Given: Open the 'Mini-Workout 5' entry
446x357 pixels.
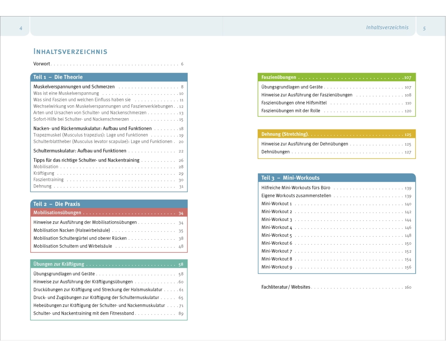Looking at the screenshot, I should (x=277, y=235).
